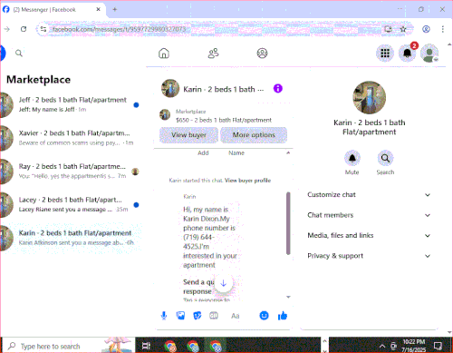This screenshot has height=353, width=453.
Task: Open the Friends icon in top navigation
Action: [x=213, y=54]
